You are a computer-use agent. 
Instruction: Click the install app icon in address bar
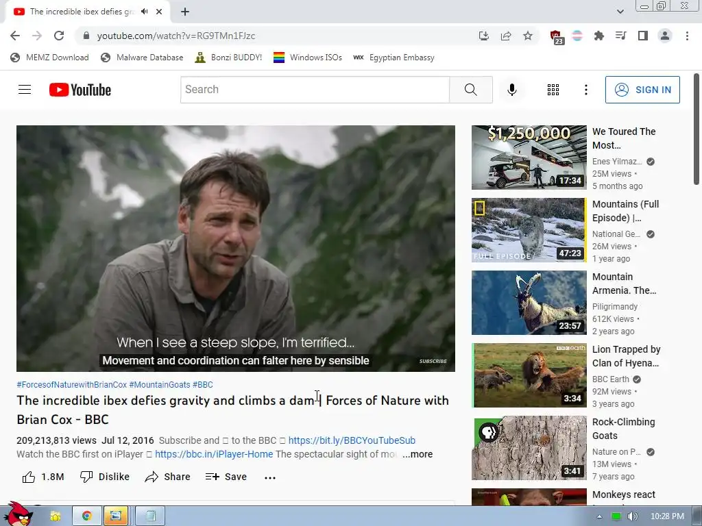(483, 36)
